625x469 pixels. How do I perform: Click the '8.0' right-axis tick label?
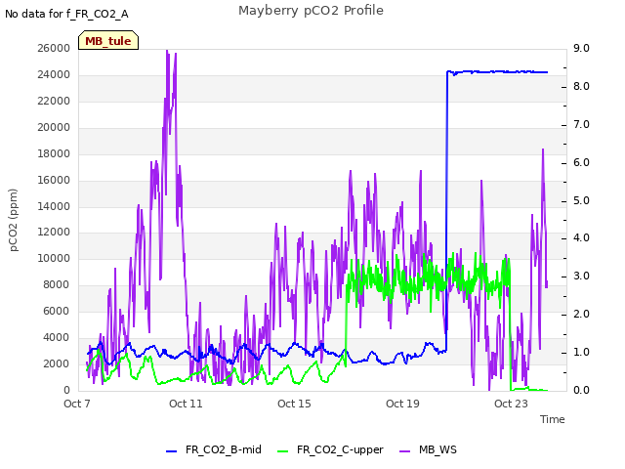coord(581,87)
